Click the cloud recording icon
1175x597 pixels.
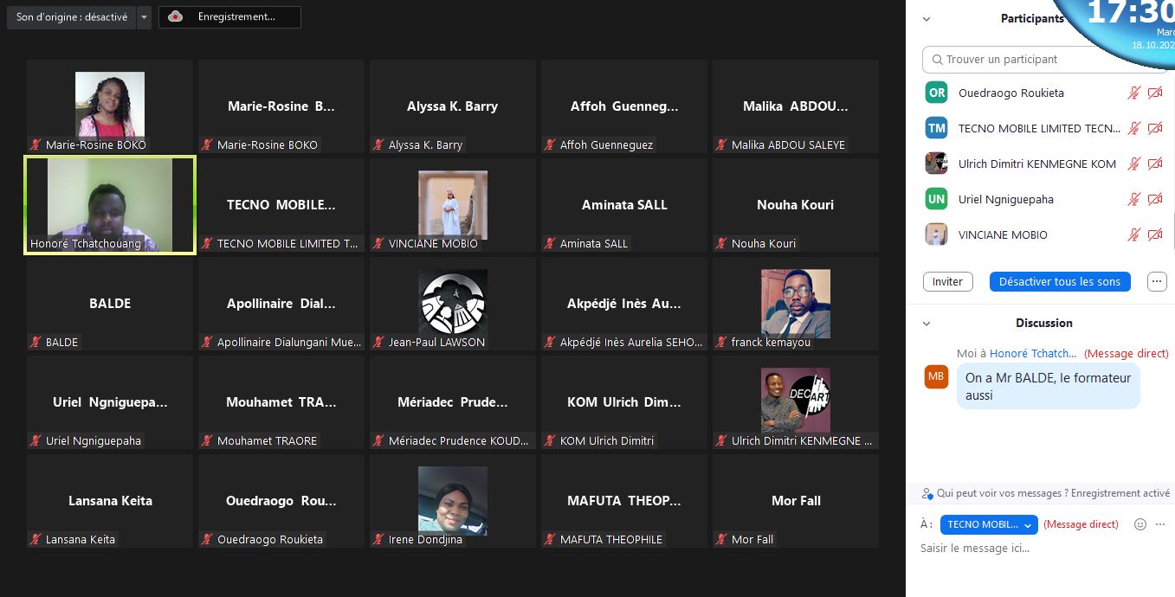click(x=175, y=17)
